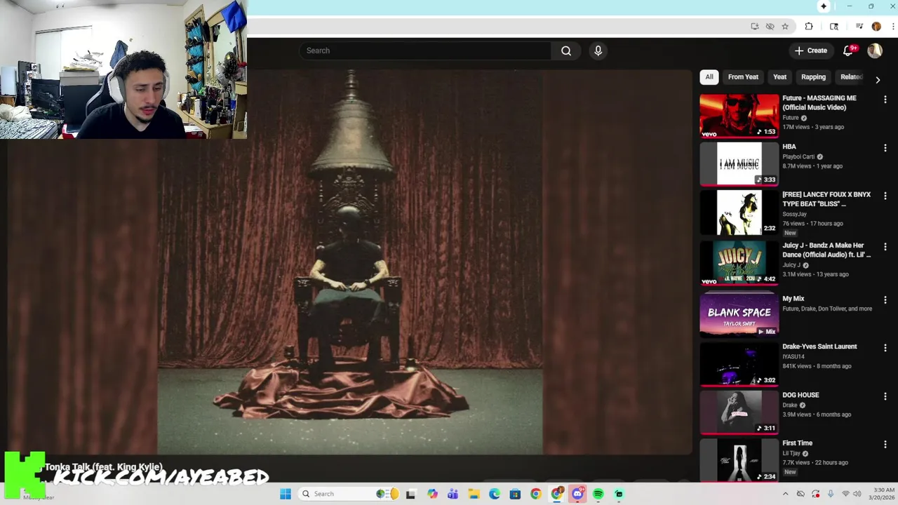Image resolution: width=898 pixels, height=505 pixels.
Task: Click 'Playboi Carti' channel name
Action: click(x=798, y=157)
